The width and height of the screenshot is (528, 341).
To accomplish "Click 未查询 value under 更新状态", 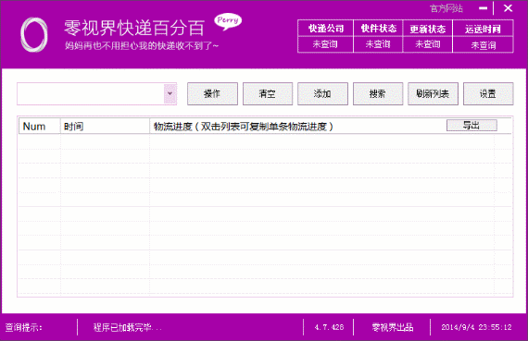I will pyautogui.click(x=428, y=44).
